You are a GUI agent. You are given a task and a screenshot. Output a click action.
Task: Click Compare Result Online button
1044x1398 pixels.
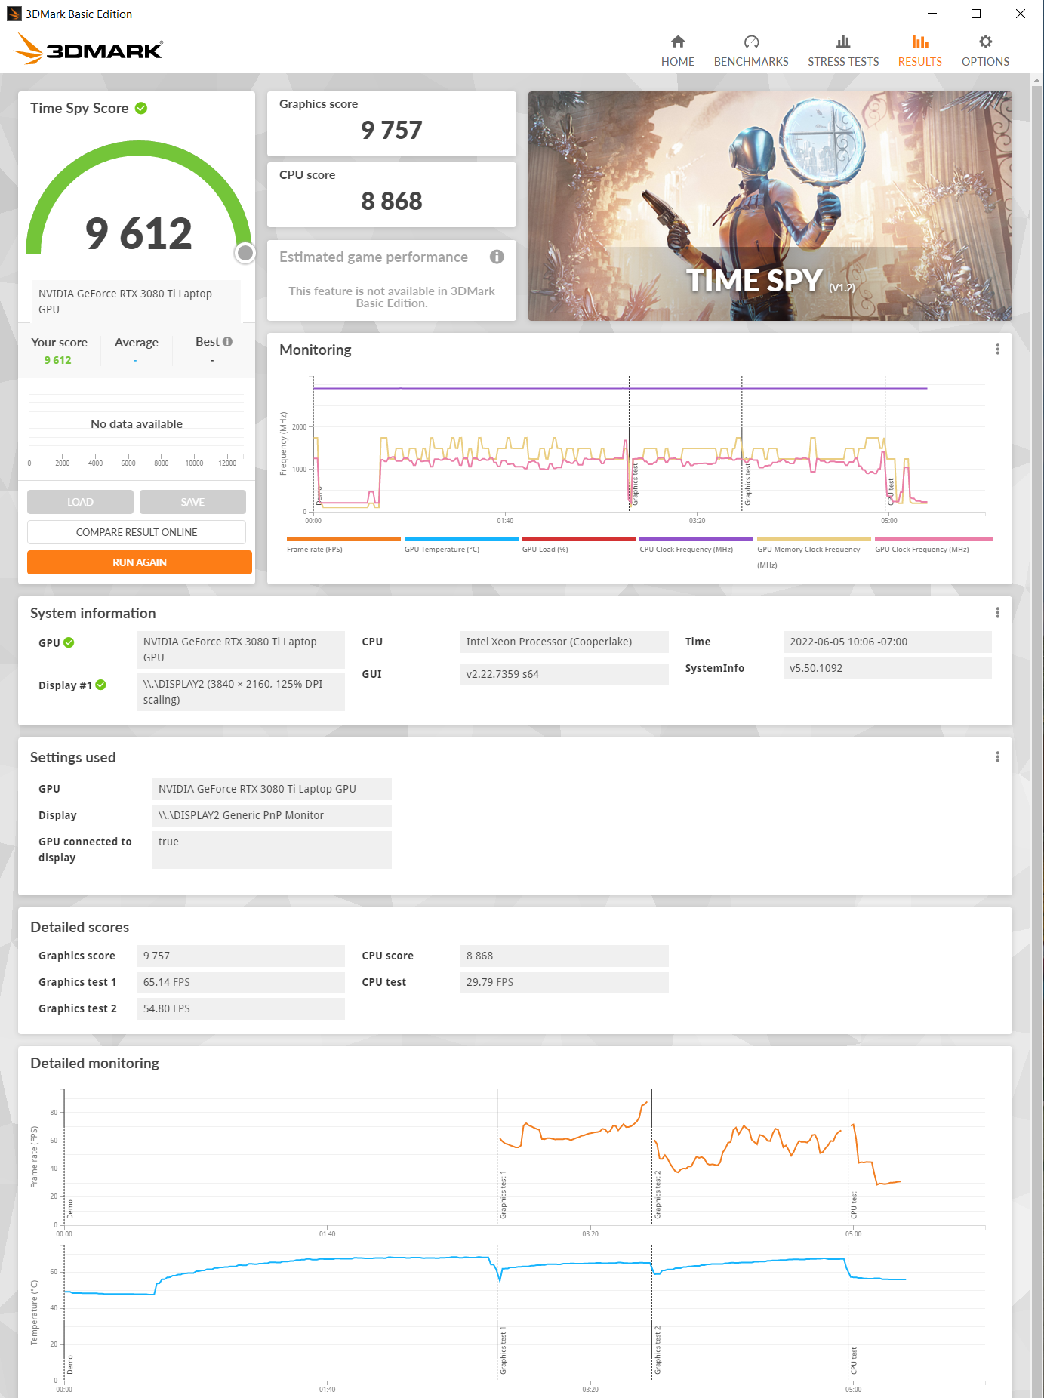[137, 532]
